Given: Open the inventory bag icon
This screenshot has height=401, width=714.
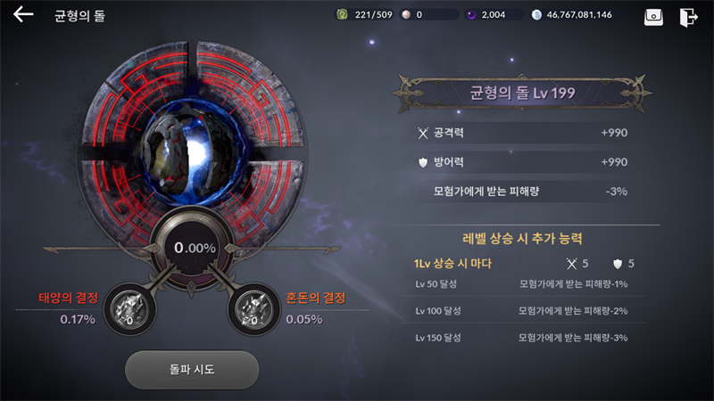Looking at the screenshot, I should pos(653,17).
